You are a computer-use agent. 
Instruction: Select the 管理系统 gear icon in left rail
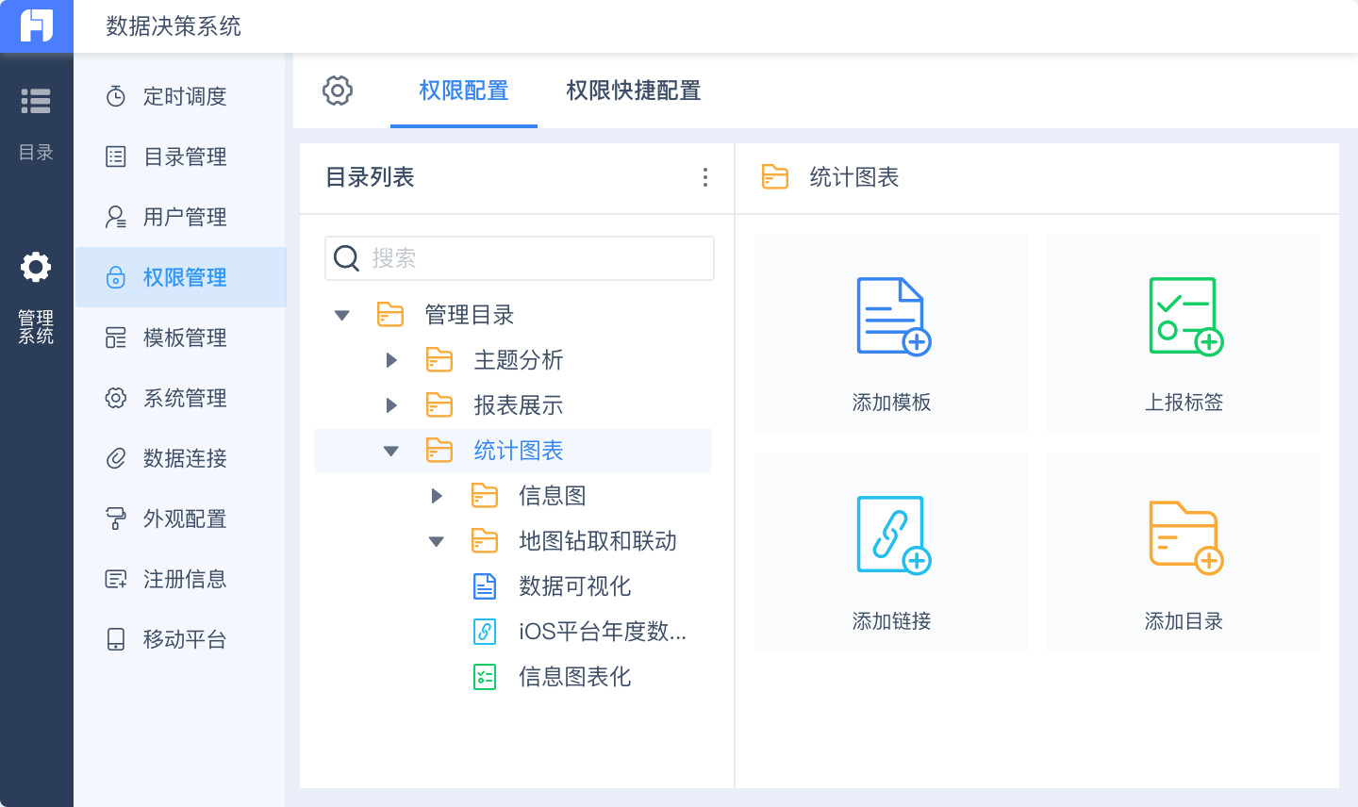pyautogui.click(x=36, y=268)
